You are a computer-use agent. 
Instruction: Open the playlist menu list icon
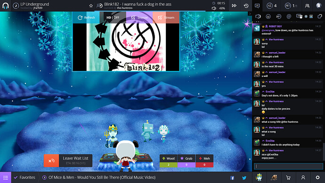tap(6, 177)
